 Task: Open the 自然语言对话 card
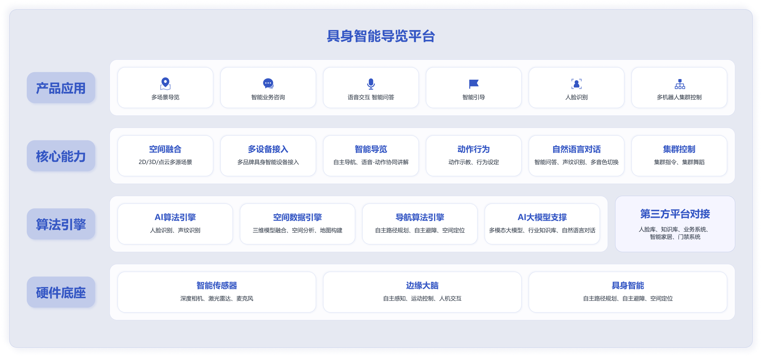point(576,156)
